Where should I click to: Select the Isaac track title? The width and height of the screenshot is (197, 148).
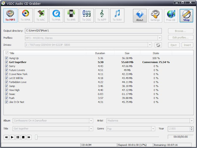click(12, 94)
